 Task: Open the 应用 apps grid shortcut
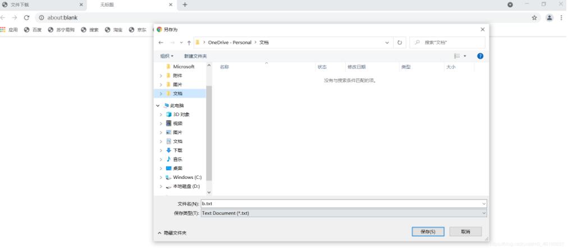(x=8, y=30)
